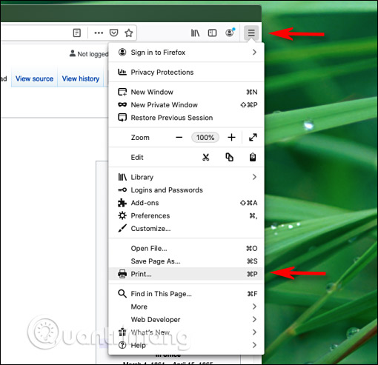The height and width of the screenshot is (365, 378).
Task: Cut using the scissors icon
Action: (x=206, y=157)
